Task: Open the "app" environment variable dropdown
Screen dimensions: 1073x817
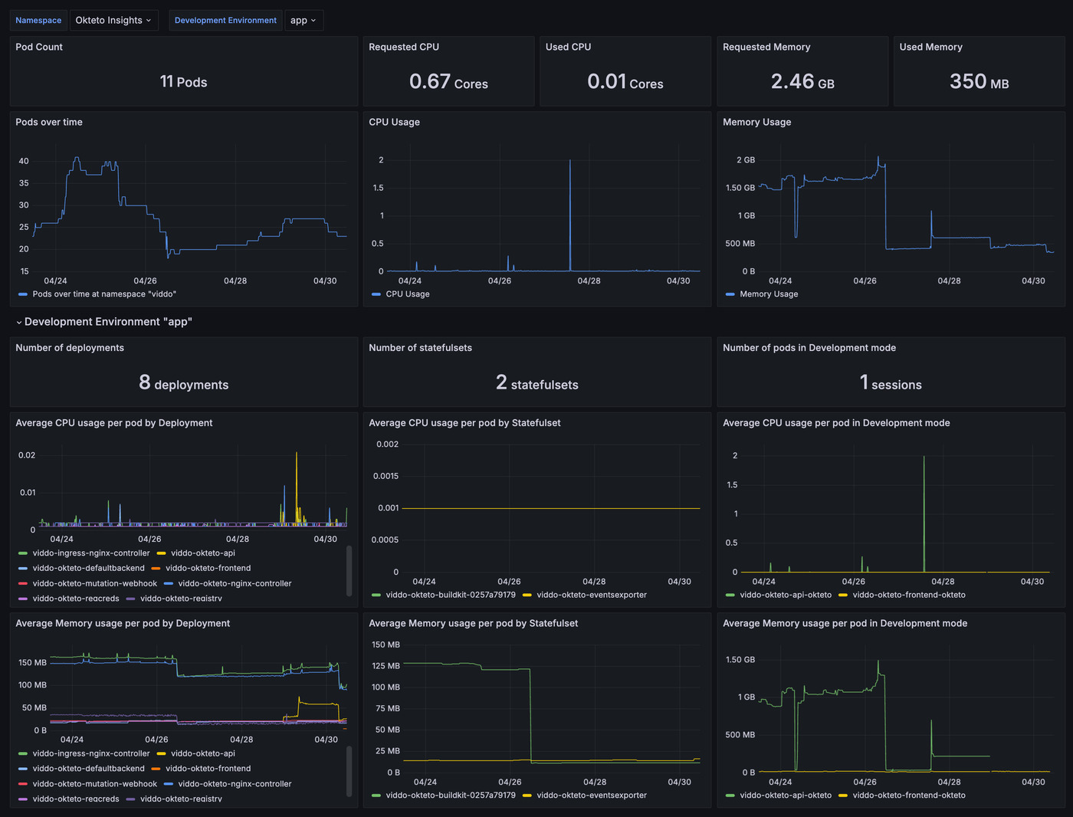Action: 304,20
